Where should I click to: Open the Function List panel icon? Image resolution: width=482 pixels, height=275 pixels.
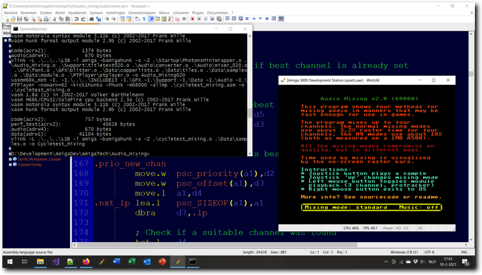point(171,19)
